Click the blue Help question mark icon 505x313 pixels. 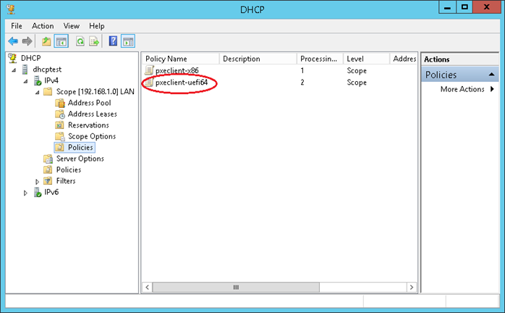(114, 41)
